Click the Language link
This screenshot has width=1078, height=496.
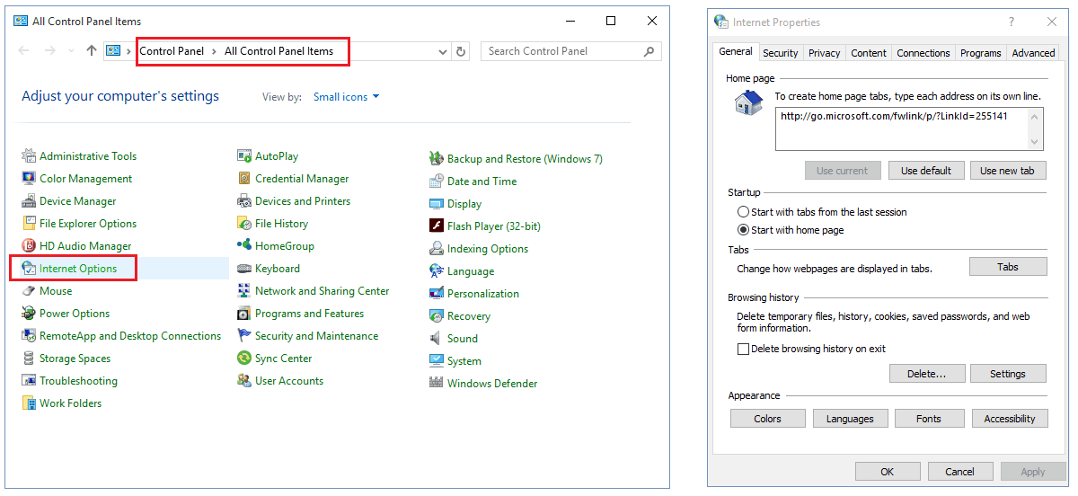pyautogui.click(x=471, y=271)
